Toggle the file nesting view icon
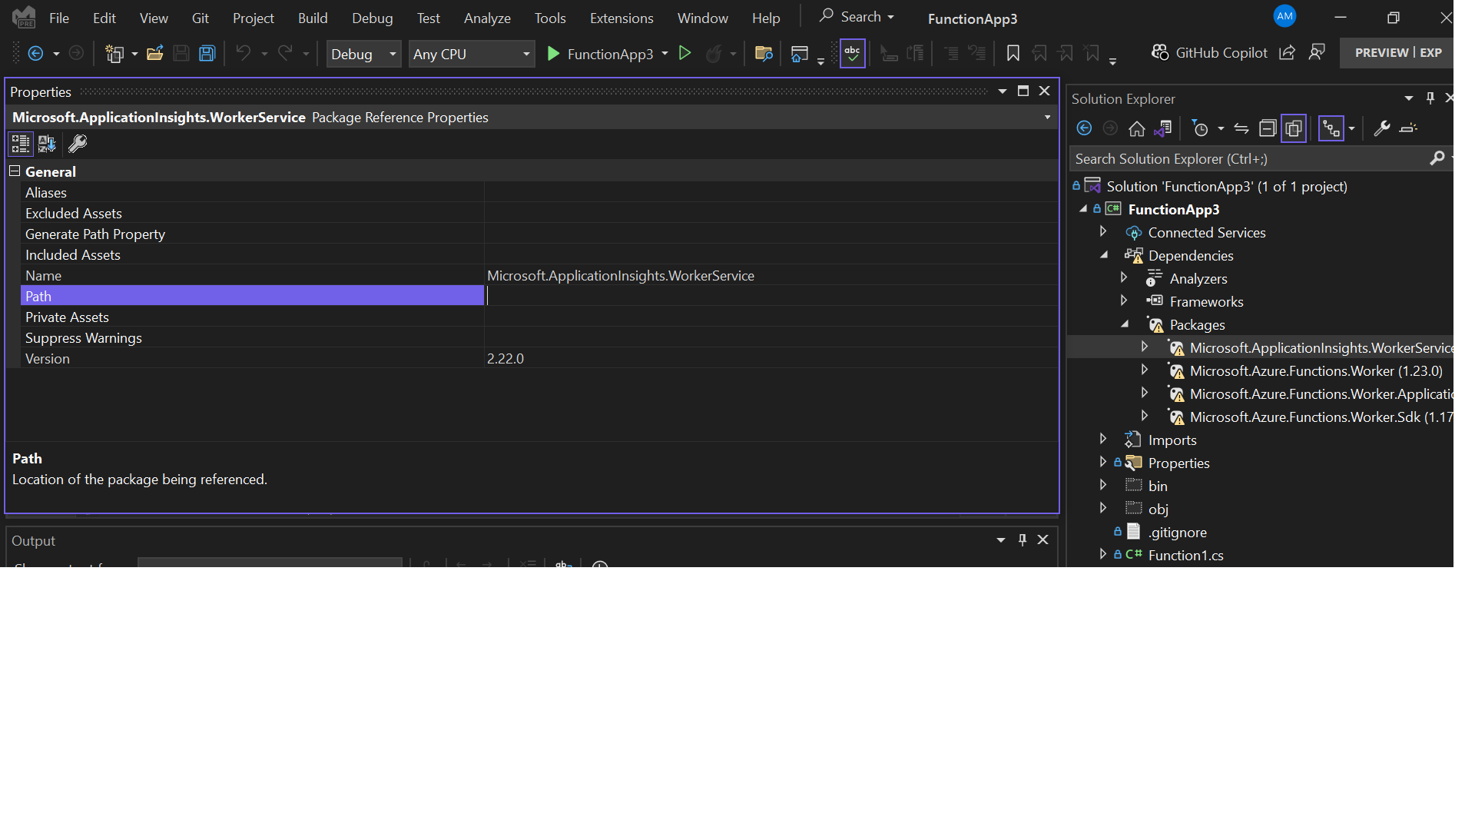1475x830 pixels. pyautogui.click(x=1331, y=128)
